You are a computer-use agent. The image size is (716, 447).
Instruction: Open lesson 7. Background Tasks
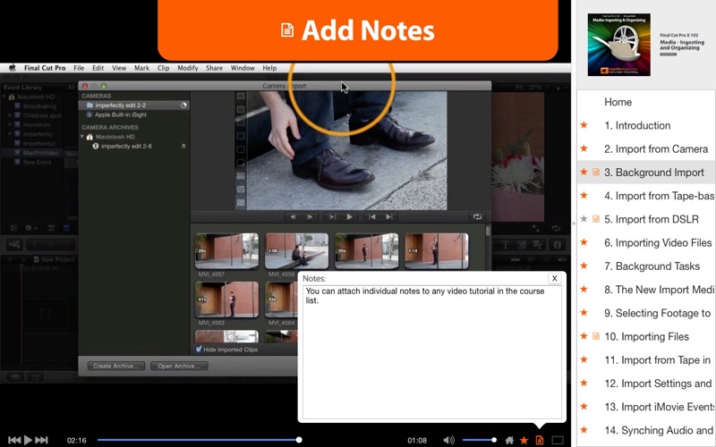[x=652, y=266]
